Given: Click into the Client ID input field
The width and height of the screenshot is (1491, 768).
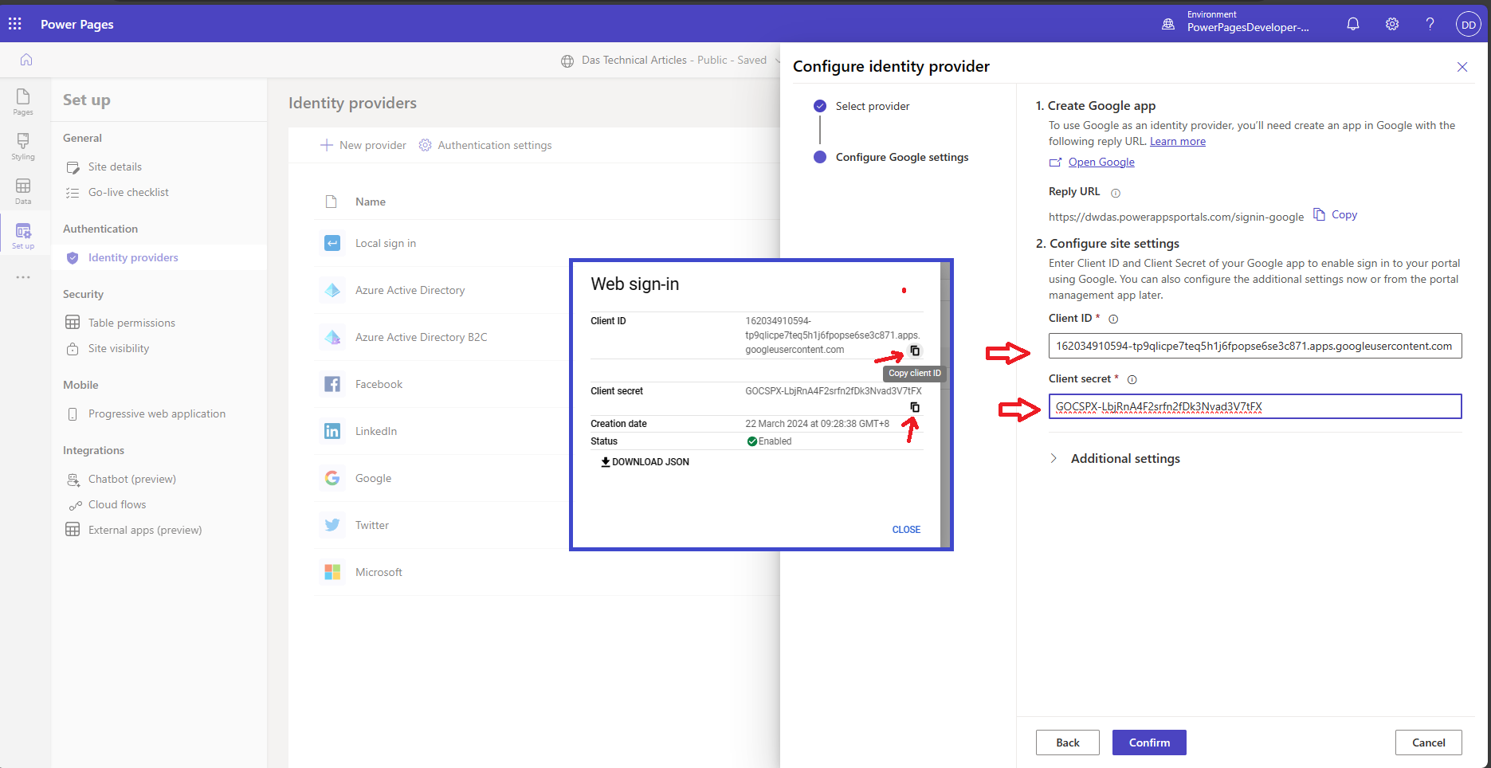Looking at the screenshot, I should pyautogui.click(x=1255, y=346).
